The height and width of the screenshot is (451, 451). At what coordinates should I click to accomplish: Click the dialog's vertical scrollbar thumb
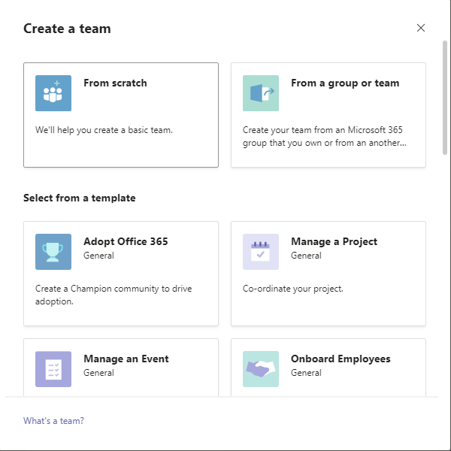pyautogui.click(x=445, y=98)
